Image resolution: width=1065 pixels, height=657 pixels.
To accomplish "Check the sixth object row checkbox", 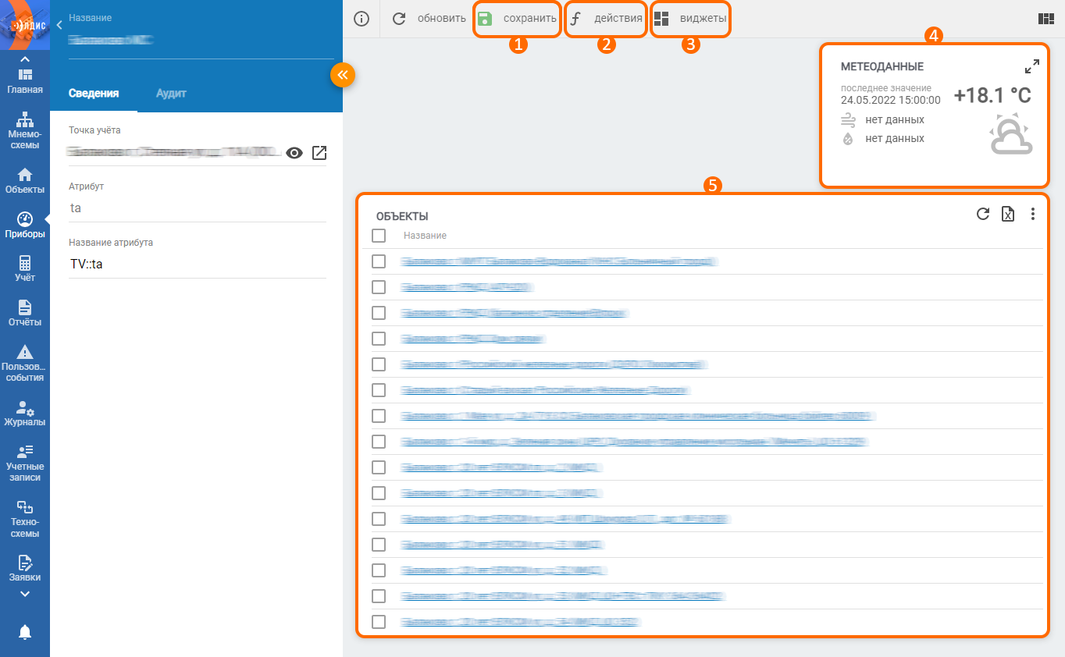I will (379, 390).
